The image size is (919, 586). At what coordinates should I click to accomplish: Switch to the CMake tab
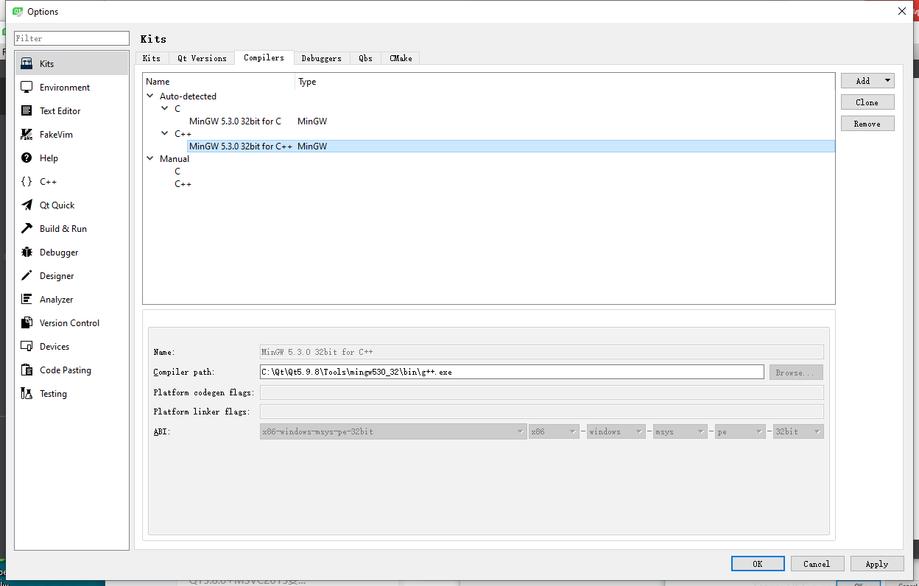pyautogui.click(x=401, y=58)
